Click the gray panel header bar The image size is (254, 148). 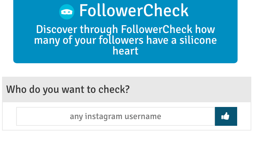127,89
